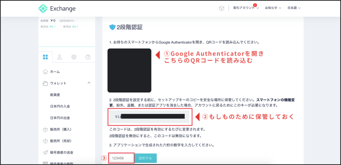This screenshot has width=341, height=165.
Task: Click the setup key text box
Action: coord(150,116)
